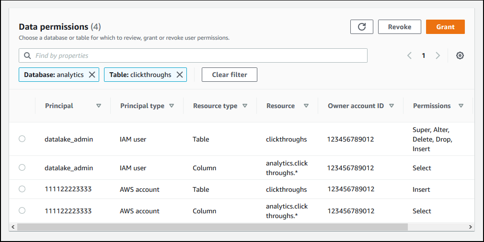Image resolution: width=484 pixels, height=242 pixels.
Task: Go to the previous page arrow
Action: pos(409,55)
